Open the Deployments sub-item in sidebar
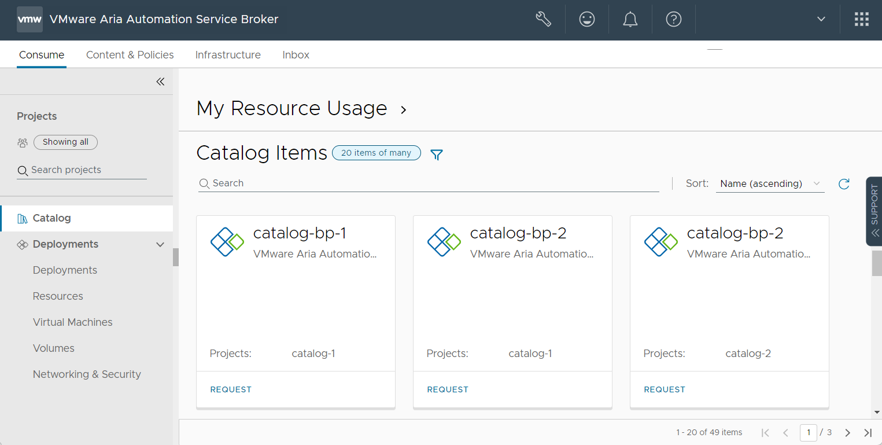Image resolution: width=882 pixels, height=445 pixels. pyautogui.click(x=65, y=270)
